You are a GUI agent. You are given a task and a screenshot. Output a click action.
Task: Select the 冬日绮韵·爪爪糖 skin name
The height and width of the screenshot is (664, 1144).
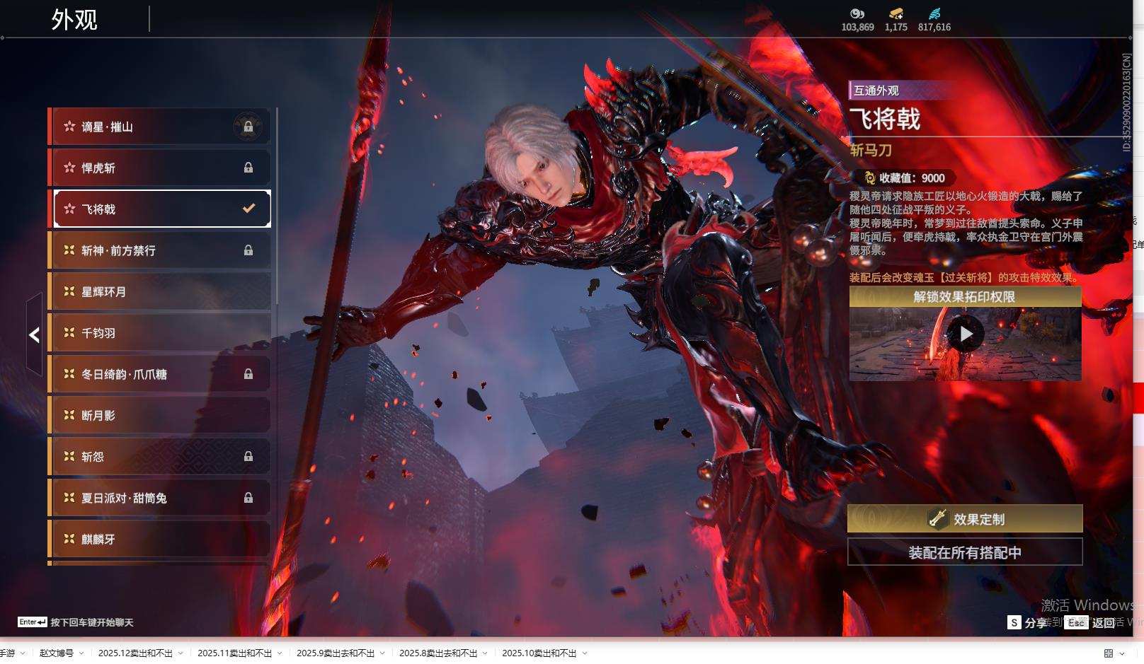pyautogui.click(x=124, y=374)
